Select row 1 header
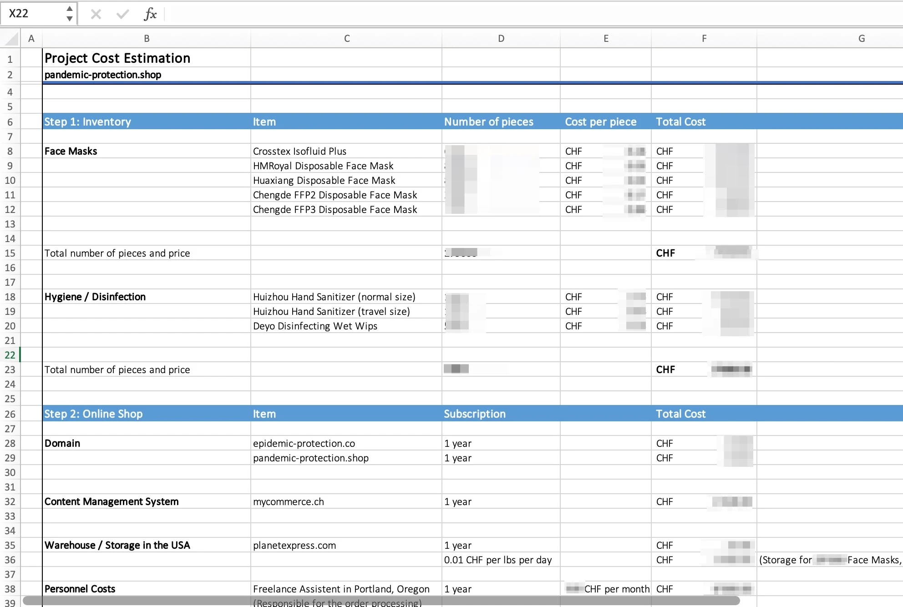 [x=10, y=59]
